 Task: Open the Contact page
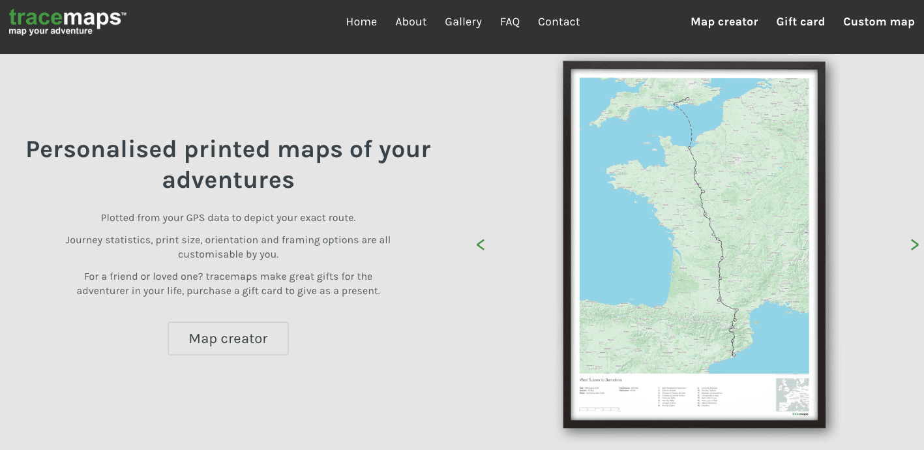pyautogui.click(x=559, y=22)
